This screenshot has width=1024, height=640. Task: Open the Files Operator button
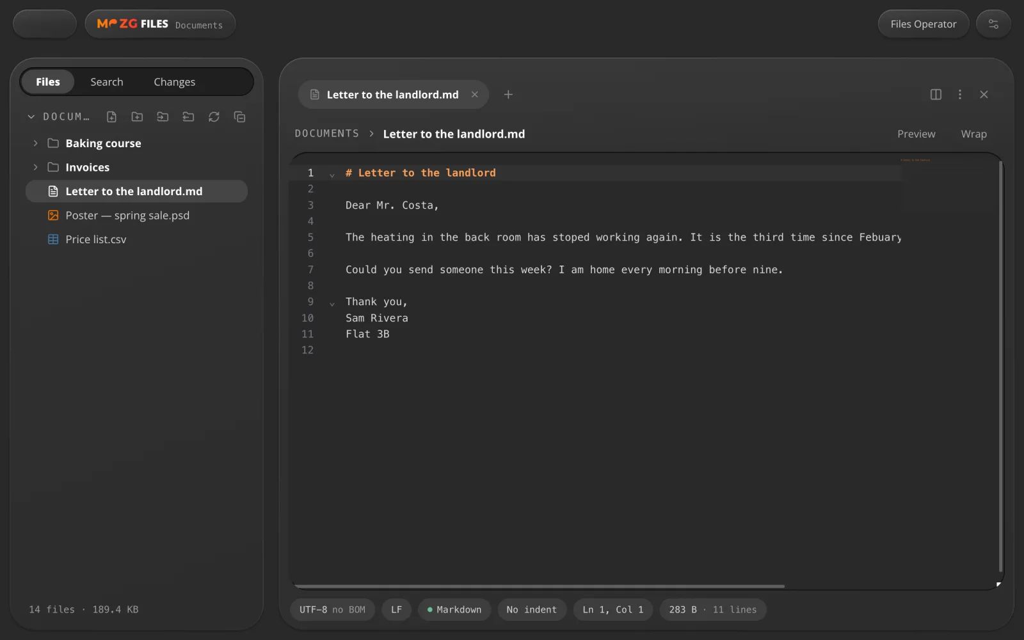[x=924, y=24]
